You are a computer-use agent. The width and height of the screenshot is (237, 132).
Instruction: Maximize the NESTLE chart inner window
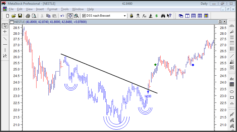pyautogui.click(x=220, y=22)
